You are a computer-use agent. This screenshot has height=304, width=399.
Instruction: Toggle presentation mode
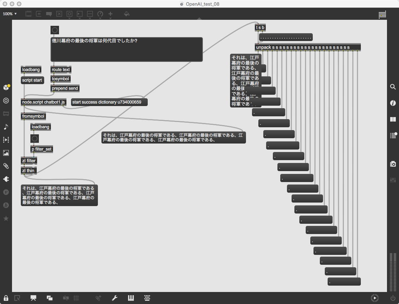coord(33,298)
